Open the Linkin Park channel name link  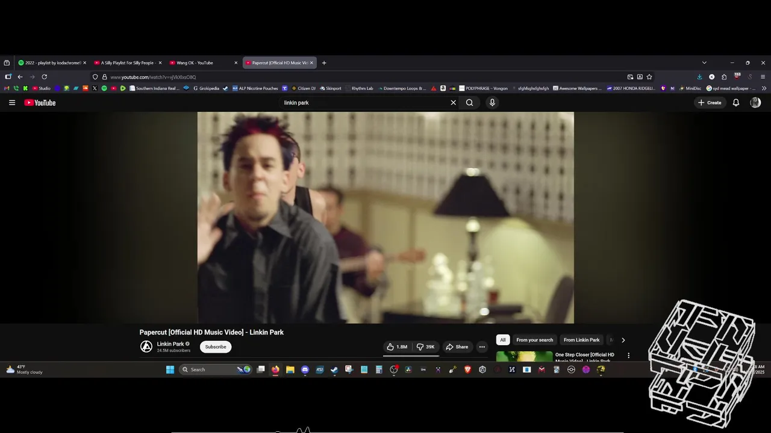(170, 344)
